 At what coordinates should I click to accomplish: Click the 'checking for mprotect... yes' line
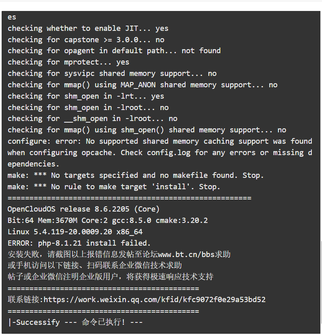68,62
